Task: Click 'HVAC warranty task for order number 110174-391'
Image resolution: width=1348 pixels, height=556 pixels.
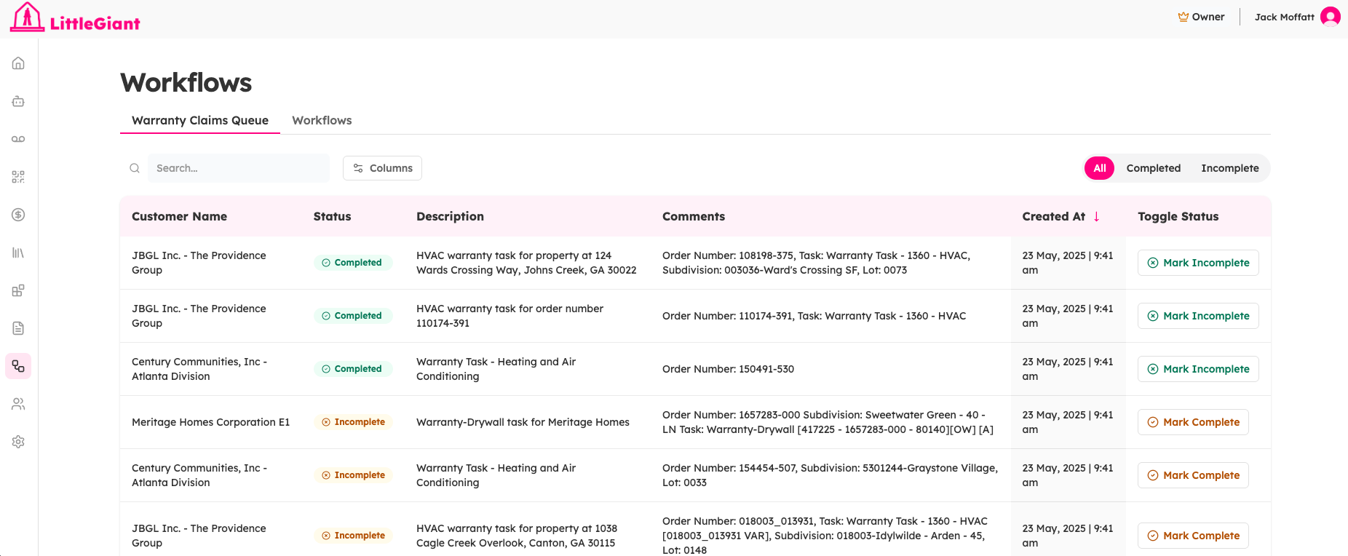Action: 510,316
